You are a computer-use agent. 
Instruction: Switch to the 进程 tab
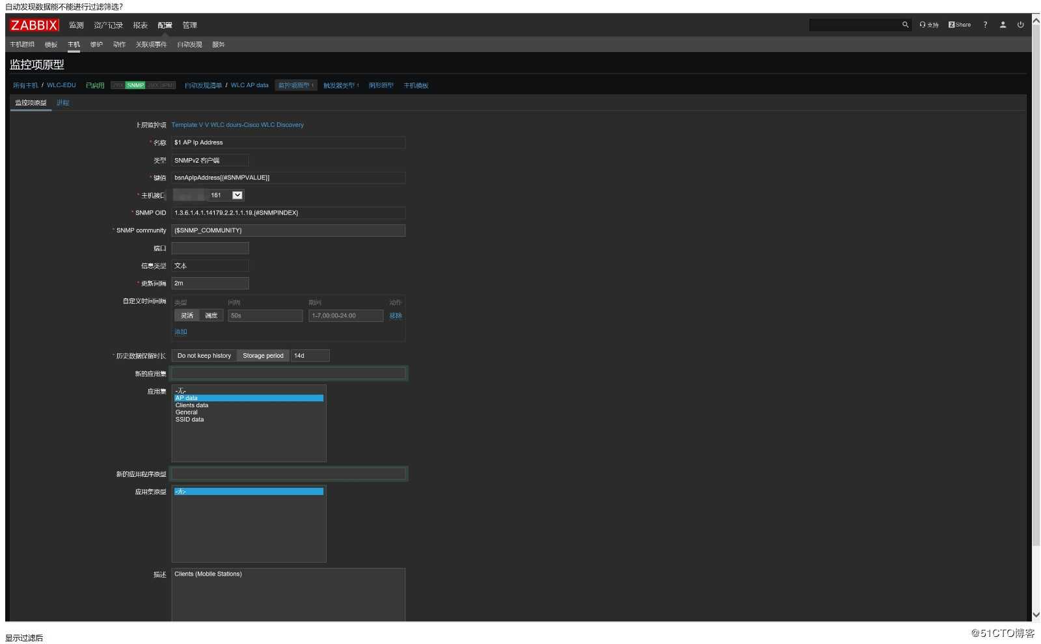pos(62,103)
